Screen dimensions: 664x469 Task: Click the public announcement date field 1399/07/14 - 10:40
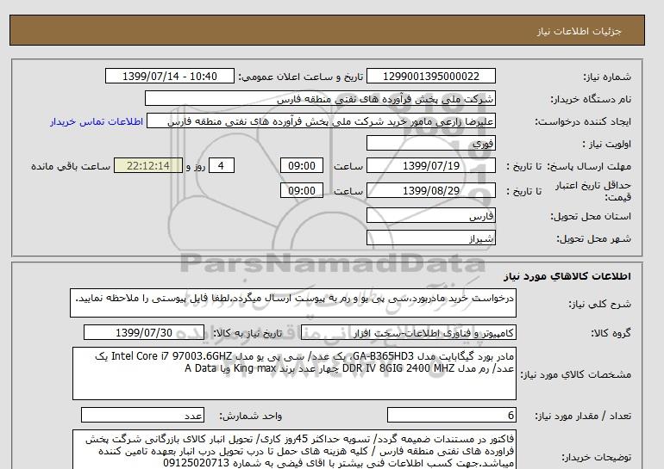pyautogui.click(x=169, y=77)
